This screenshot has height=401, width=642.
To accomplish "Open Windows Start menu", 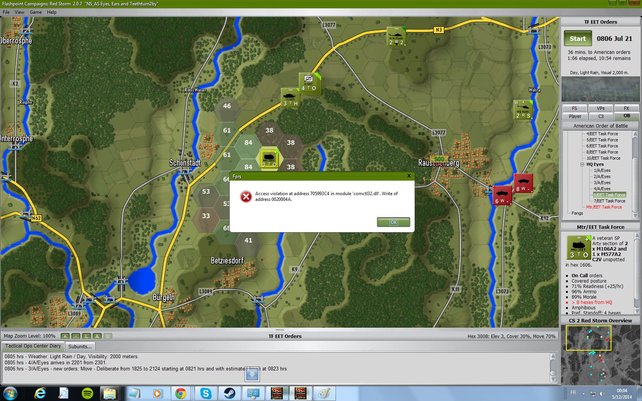I will [x=10, y=393].
